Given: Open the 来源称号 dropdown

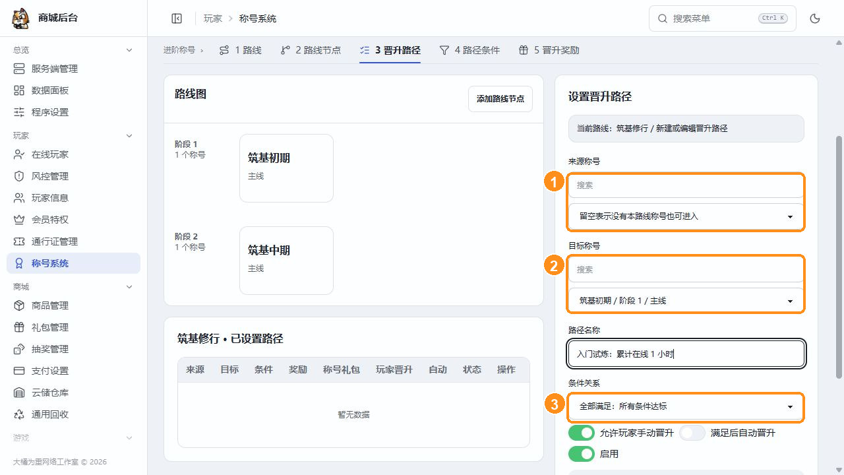Looking at the screenshot, I should (686, 216).
